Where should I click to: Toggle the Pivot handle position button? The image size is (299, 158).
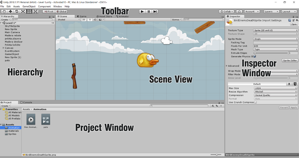(49, 12)
